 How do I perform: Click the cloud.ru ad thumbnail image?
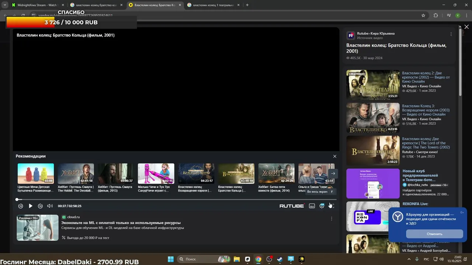tap(38, 228)
